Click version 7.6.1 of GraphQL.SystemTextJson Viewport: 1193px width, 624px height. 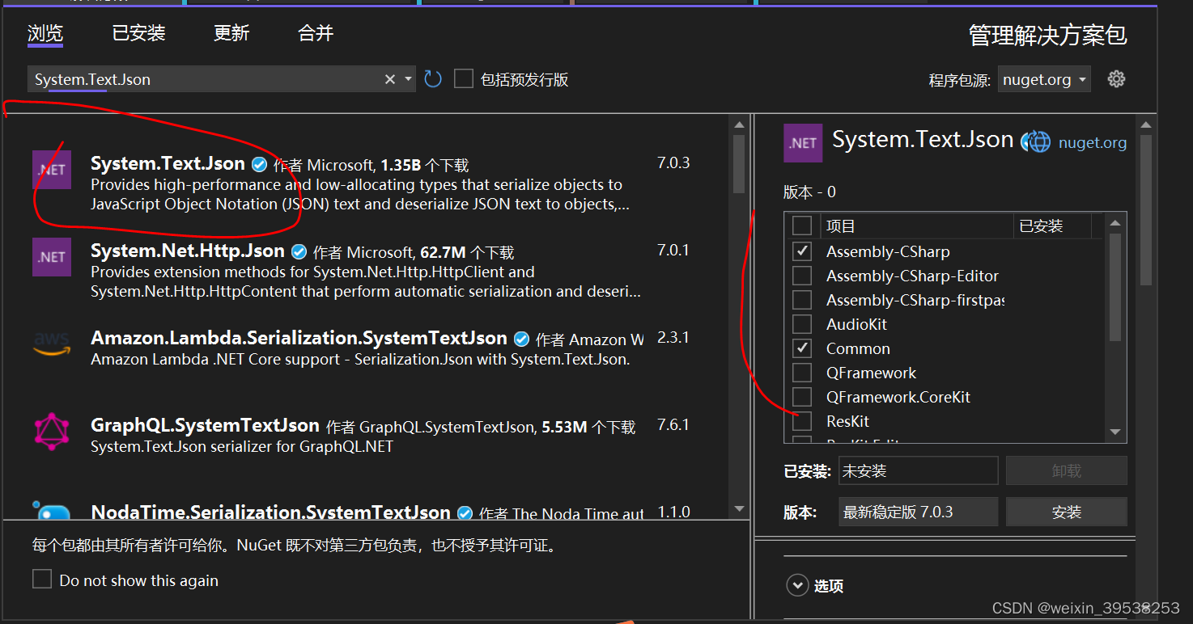click(673, 424)
